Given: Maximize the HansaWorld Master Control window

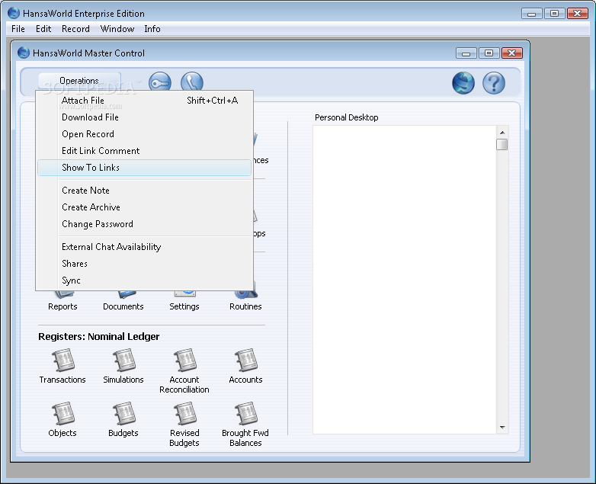Looking at the screenshot, I should 489,53.
